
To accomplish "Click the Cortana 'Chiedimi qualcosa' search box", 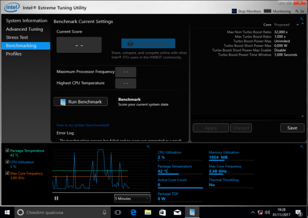I will tap(62, 212).
